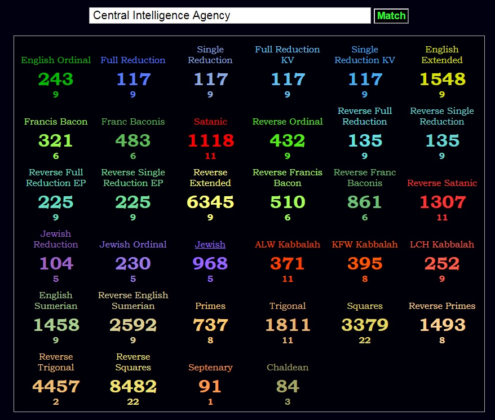Select the Primes cipher label
The width and height of the screenshot is (495, 420).
point(210,306)
